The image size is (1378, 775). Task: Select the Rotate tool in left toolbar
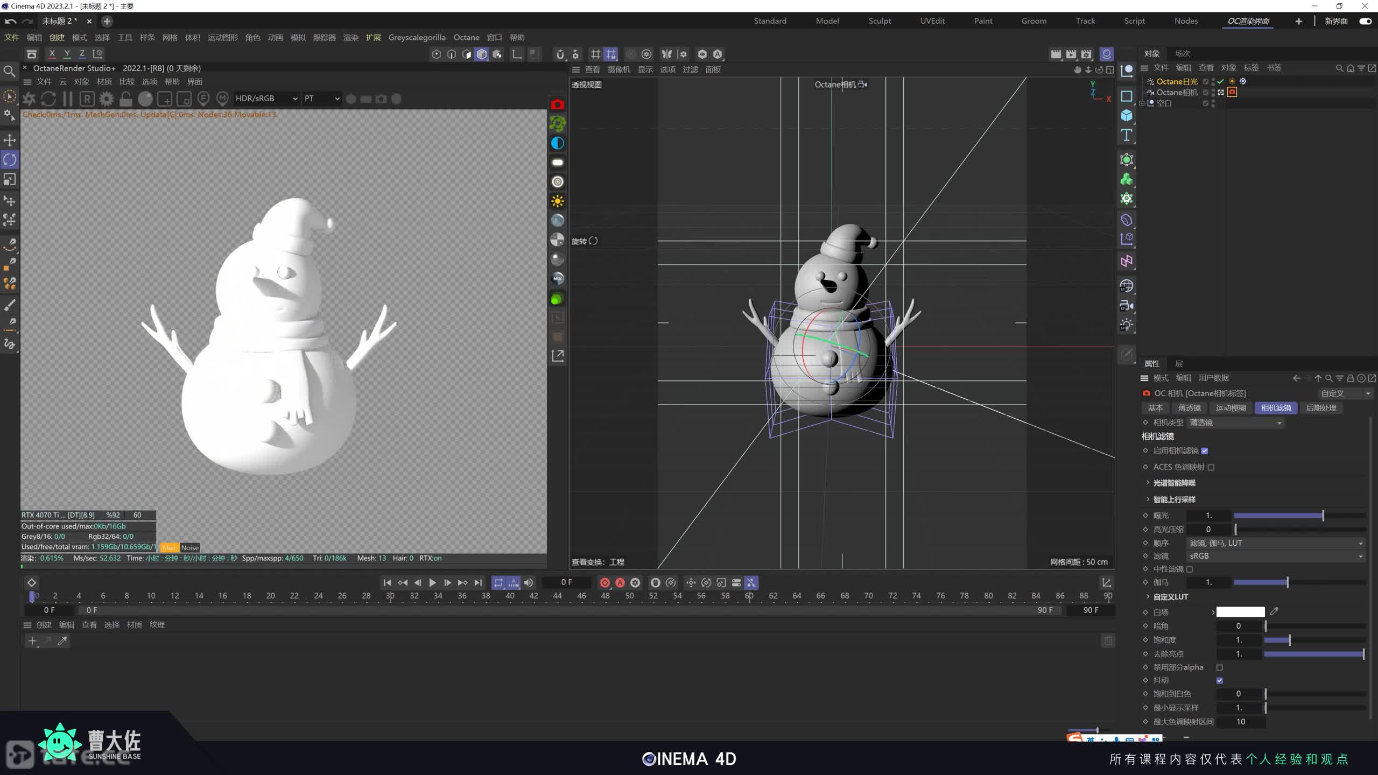[10, 159]
